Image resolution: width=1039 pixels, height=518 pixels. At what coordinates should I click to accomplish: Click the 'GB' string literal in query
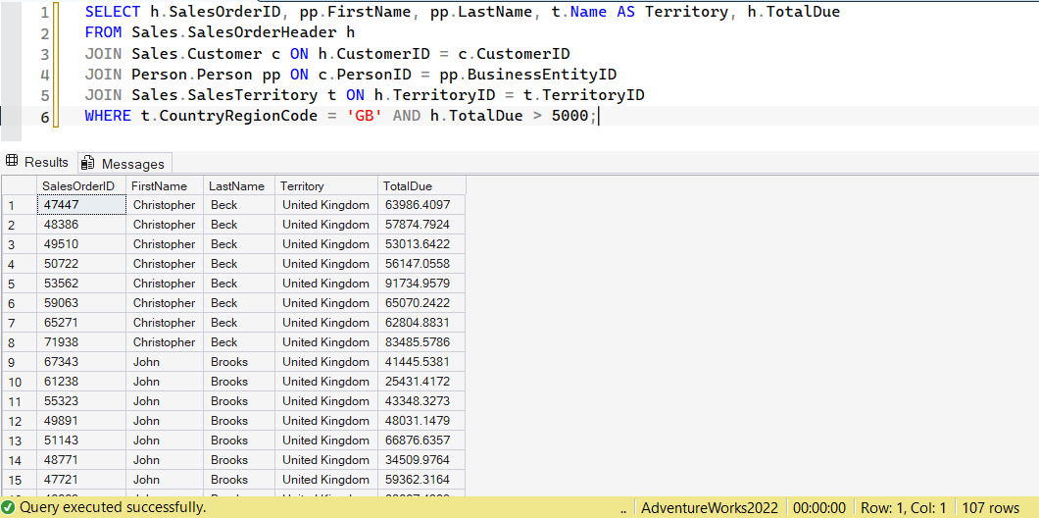[365, 116]
